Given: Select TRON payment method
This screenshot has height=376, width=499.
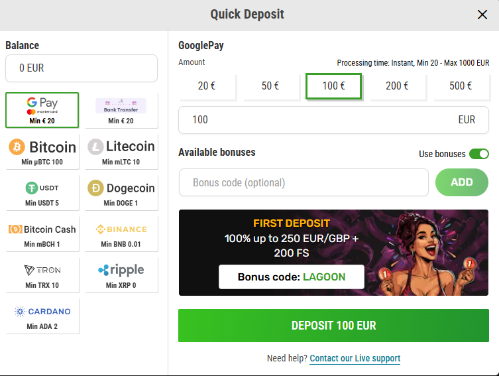Looking at the screenshot, I should 42,275.
